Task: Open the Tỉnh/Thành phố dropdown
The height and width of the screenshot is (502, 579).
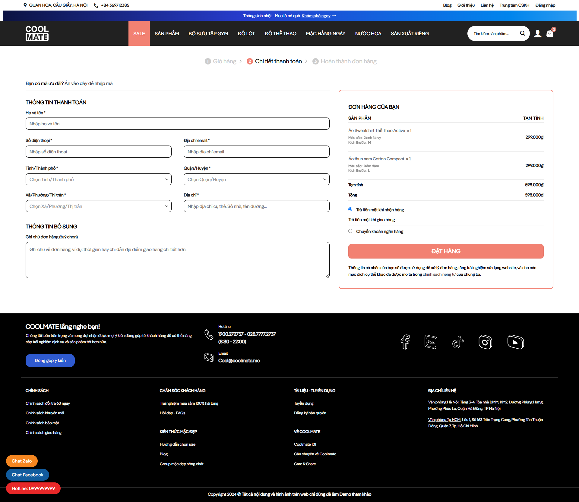Action: pos(99,179)
